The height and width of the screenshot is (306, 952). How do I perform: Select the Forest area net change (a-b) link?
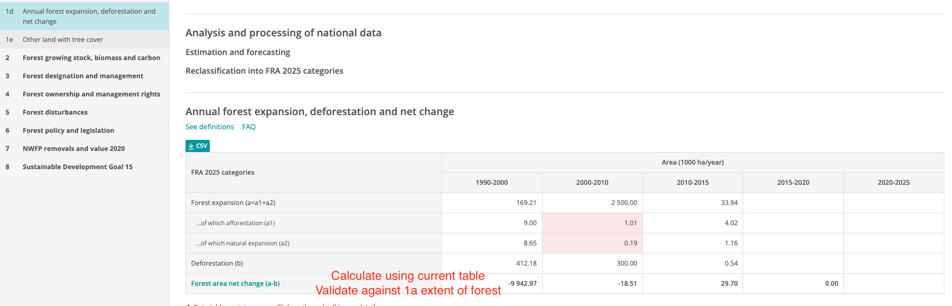click(x=235, y=283)
